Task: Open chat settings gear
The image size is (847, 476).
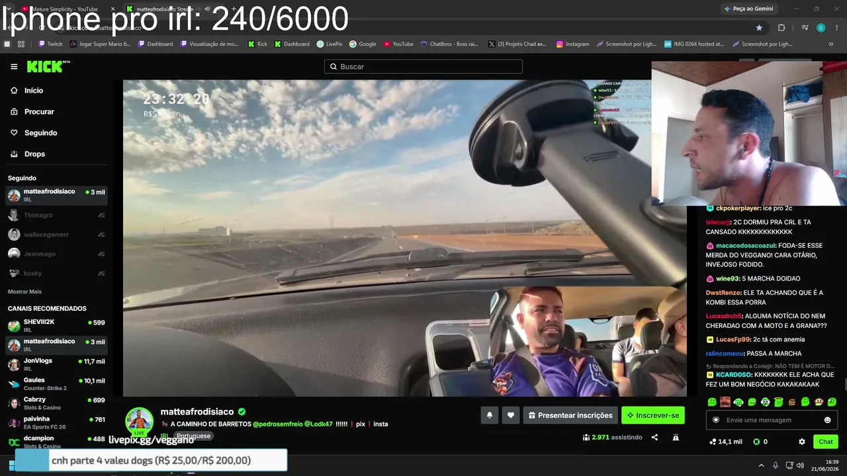Action: 802,442
